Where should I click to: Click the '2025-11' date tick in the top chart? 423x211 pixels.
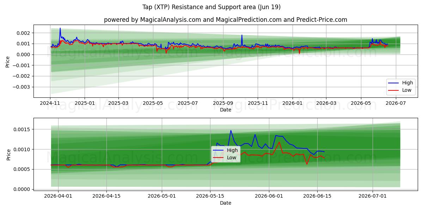pos(257,104)
